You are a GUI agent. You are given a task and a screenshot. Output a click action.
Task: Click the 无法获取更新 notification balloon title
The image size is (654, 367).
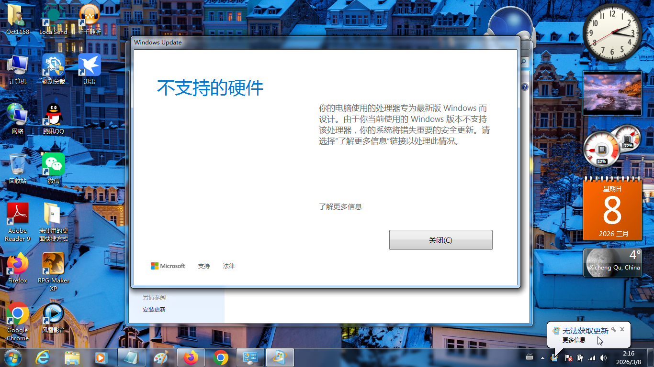point(585,331)
